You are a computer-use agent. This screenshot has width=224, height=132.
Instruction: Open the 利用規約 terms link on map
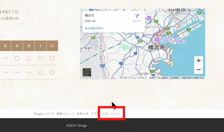pos(174,78)
